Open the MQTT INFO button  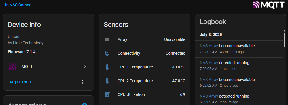(20, 82)
